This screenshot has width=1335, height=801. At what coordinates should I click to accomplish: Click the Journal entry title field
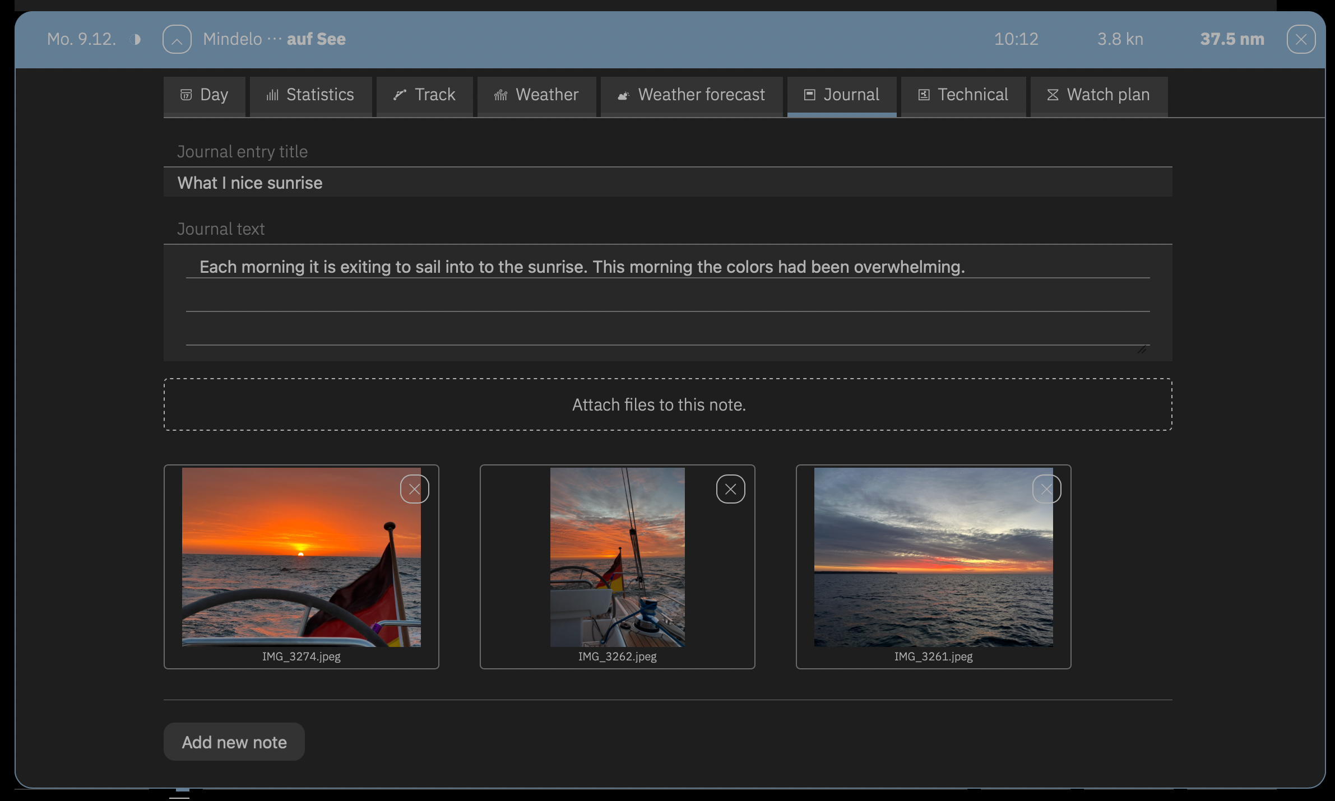coord(667,183)
